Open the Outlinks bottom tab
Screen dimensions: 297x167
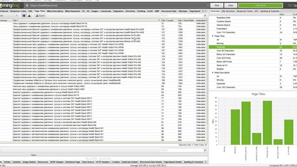pos(17,162)
